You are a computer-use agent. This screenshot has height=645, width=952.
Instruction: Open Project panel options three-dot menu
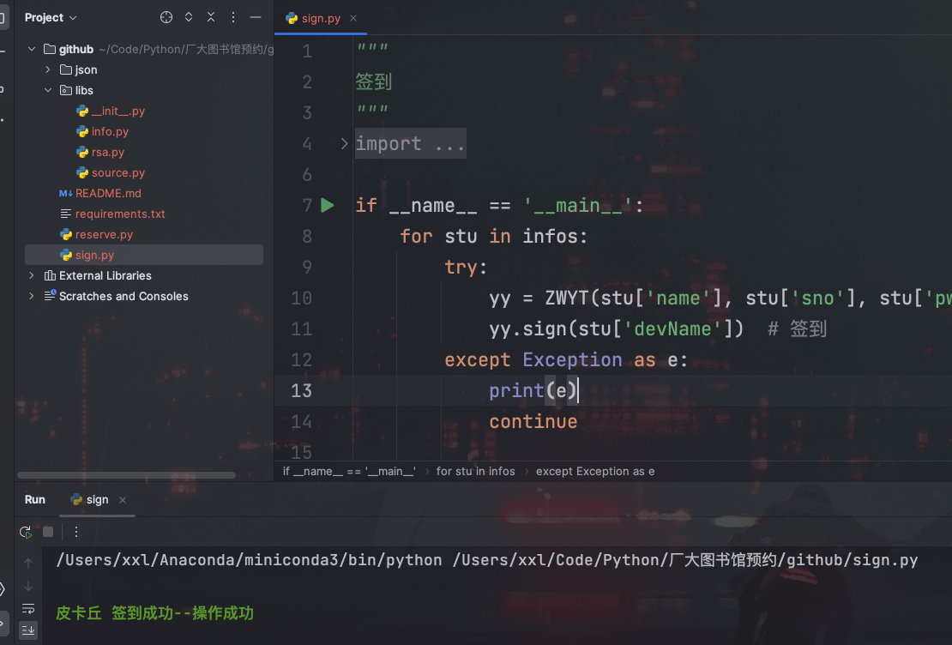pyautogui.click(x=233, y=18)
